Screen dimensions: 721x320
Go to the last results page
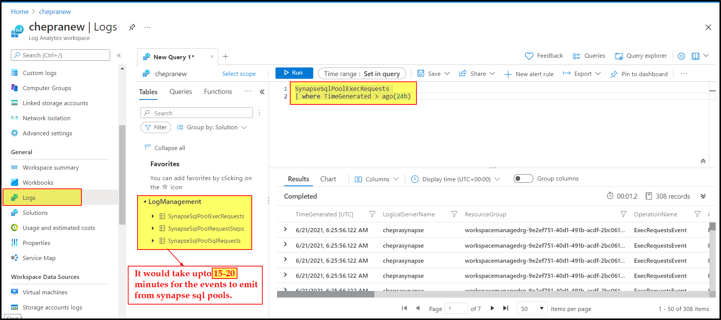click(x=506, y=308)
